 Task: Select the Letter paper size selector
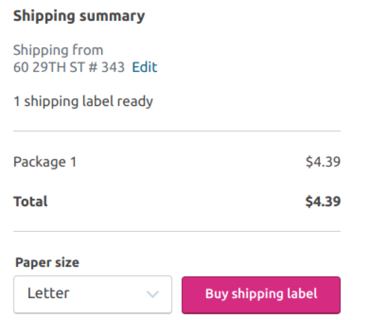(x=92, y=294)
